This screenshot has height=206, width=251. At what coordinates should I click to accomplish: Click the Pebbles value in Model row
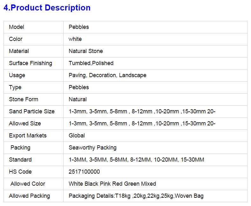pos(79,27)
